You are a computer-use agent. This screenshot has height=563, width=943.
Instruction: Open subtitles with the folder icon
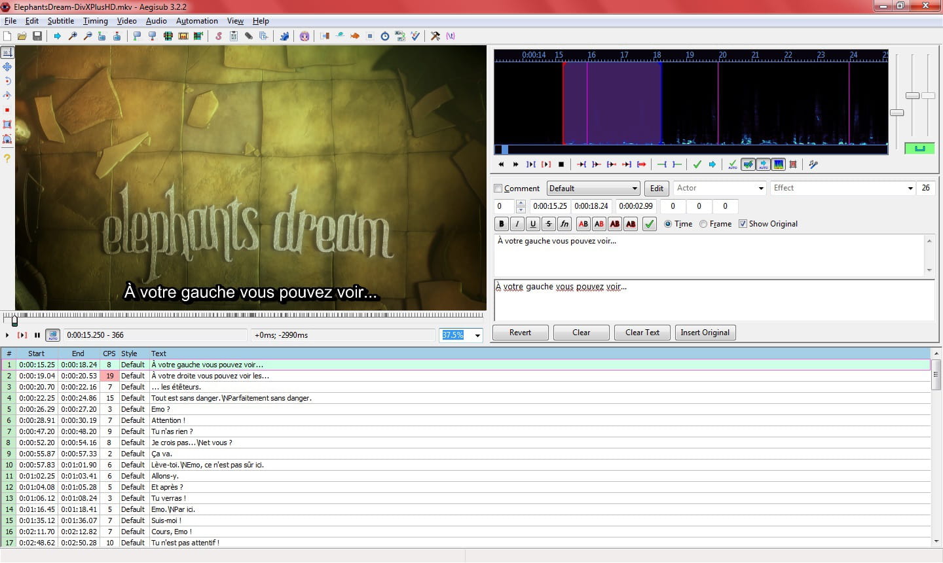point(22,36)
